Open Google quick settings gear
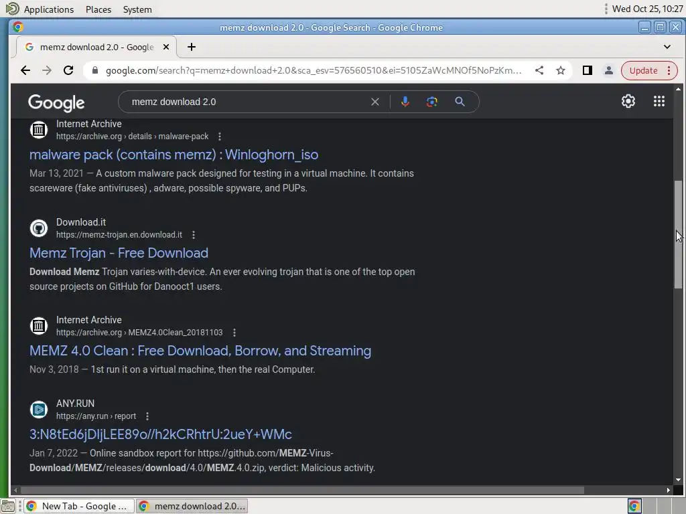 pyautogui.click(x=628, y=102)
